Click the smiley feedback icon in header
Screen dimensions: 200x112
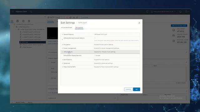[x=180, y=12]
